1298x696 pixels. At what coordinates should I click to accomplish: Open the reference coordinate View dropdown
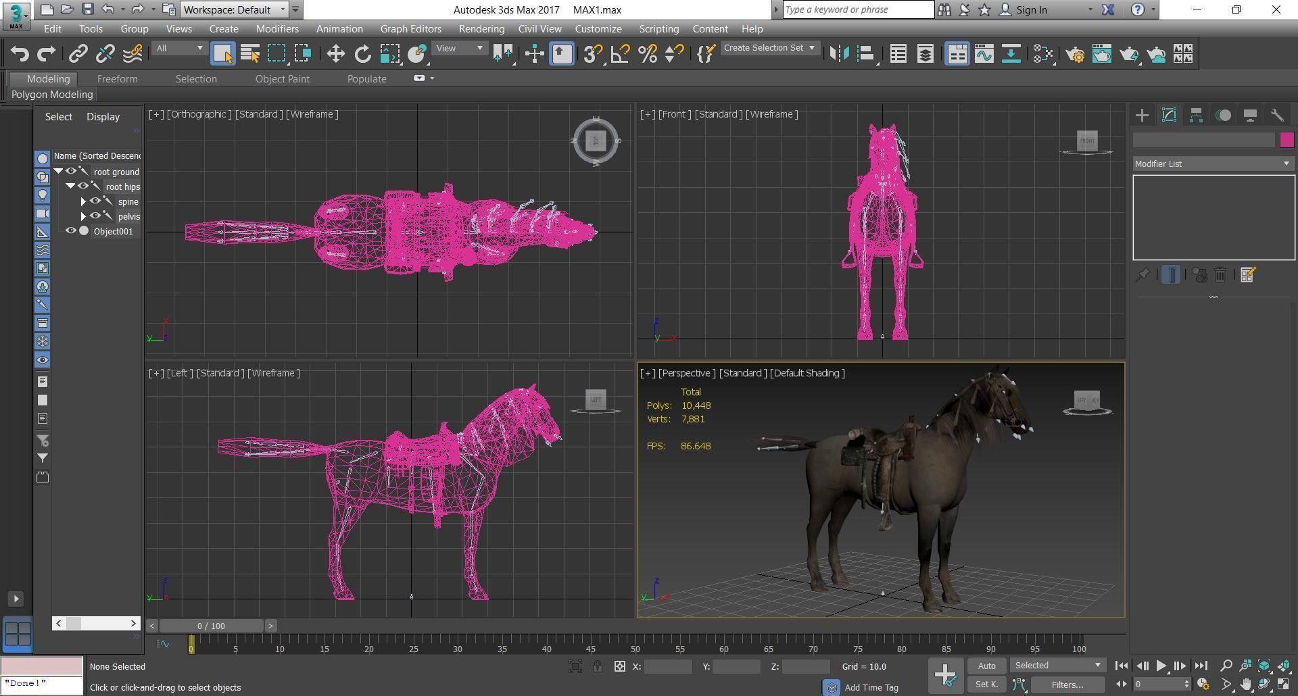tap(459, 48)
